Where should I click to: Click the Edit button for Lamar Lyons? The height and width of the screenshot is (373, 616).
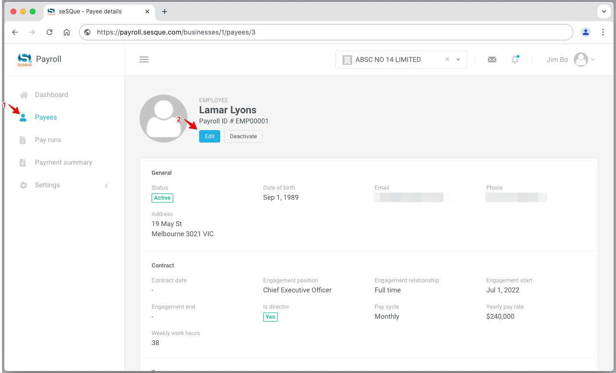coord(210,136)
